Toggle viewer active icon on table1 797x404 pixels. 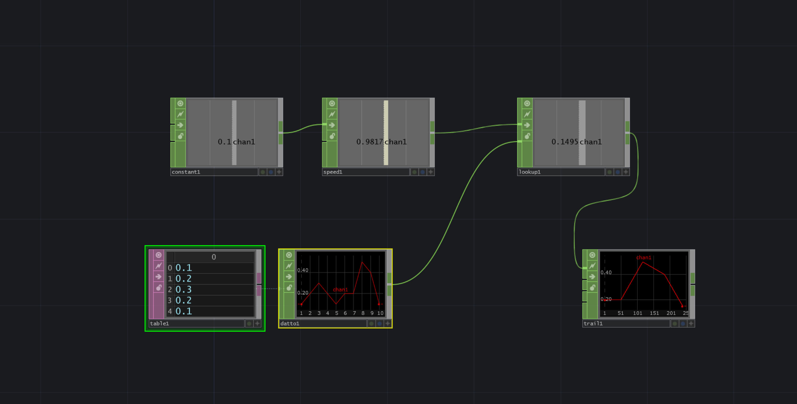pyautogui.click(x=159, y=255)
